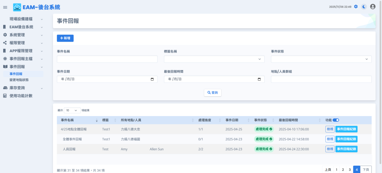Click the 新增 button
This screenshot has width=382, height=173.
click(65, 38)
